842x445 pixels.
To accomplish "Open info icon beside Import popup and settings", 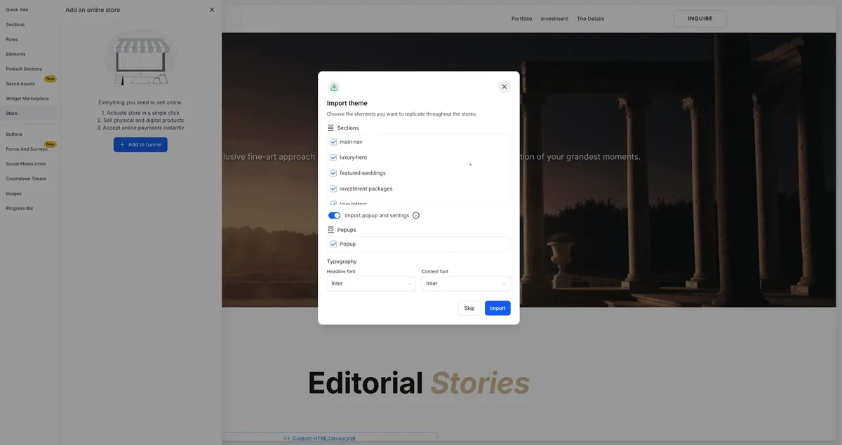I will coord(415,215).
